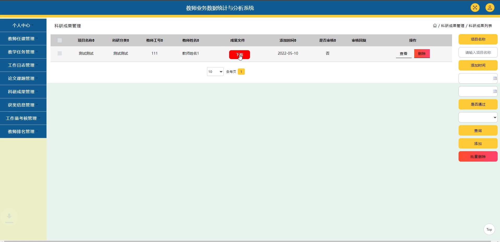Click 成果文件 column header
Image resolution: width=500 pixels, height=242 pixels.
[237, 40]
